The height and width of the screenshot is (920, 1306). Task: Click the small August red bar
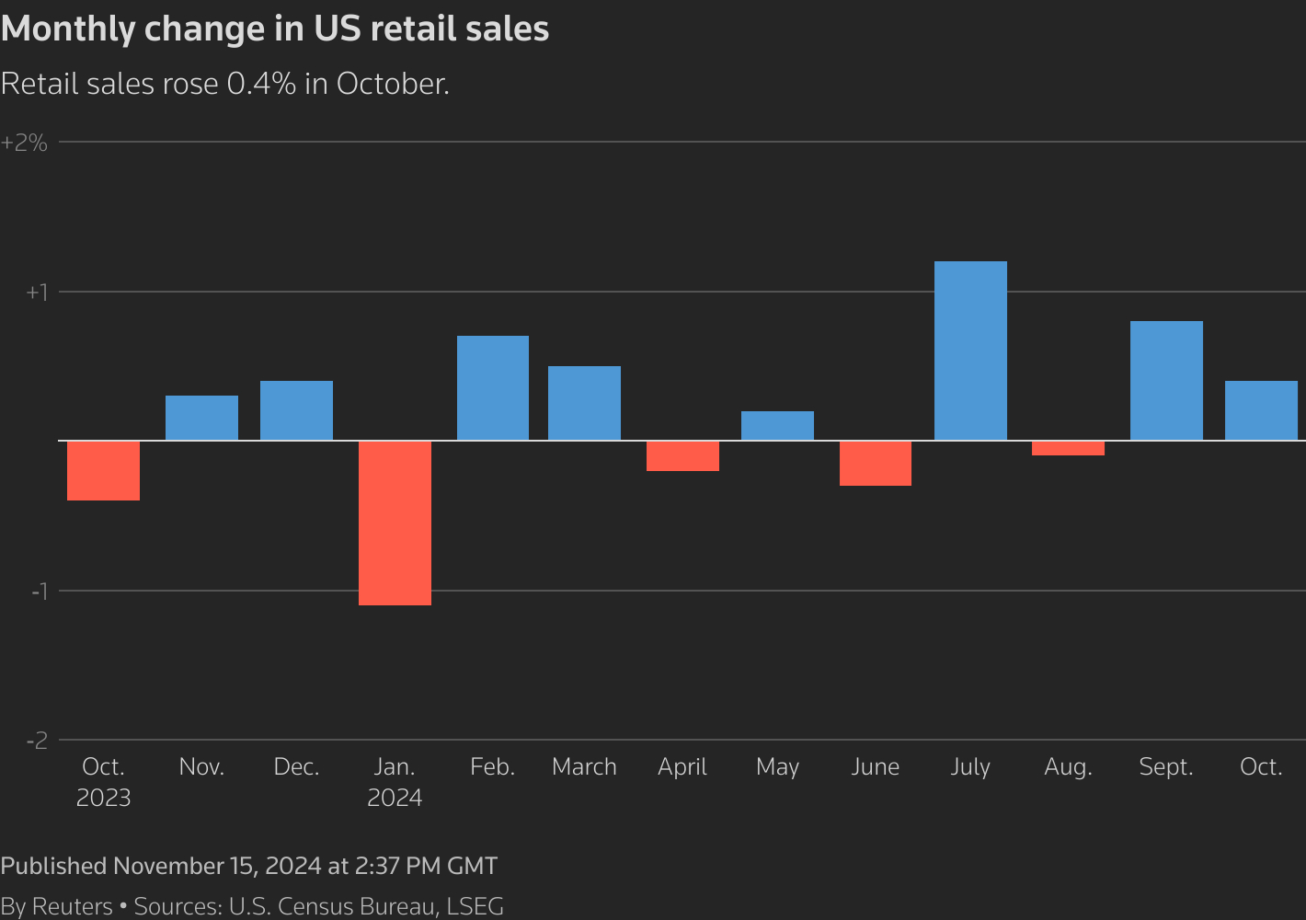(1068, 448)
